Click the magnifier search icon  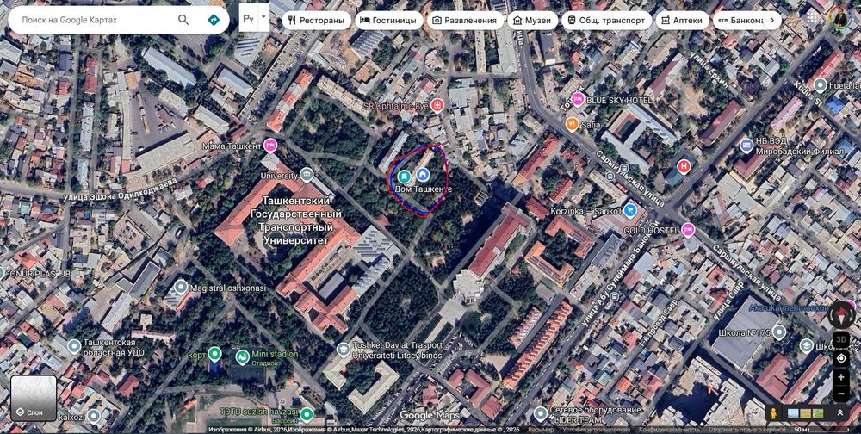click(183, 20)
